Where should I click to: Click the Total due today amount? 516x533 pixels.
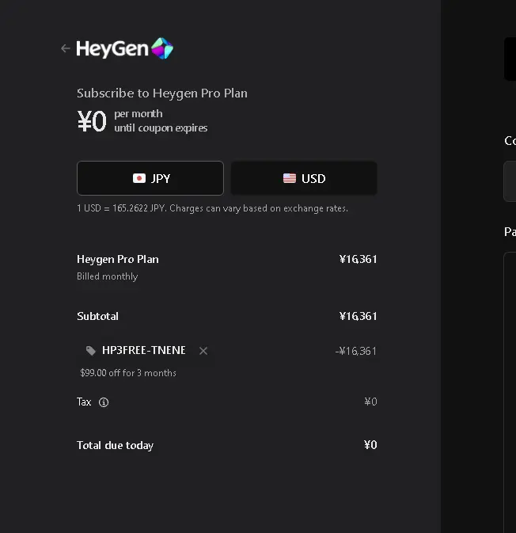coord(370,445)
